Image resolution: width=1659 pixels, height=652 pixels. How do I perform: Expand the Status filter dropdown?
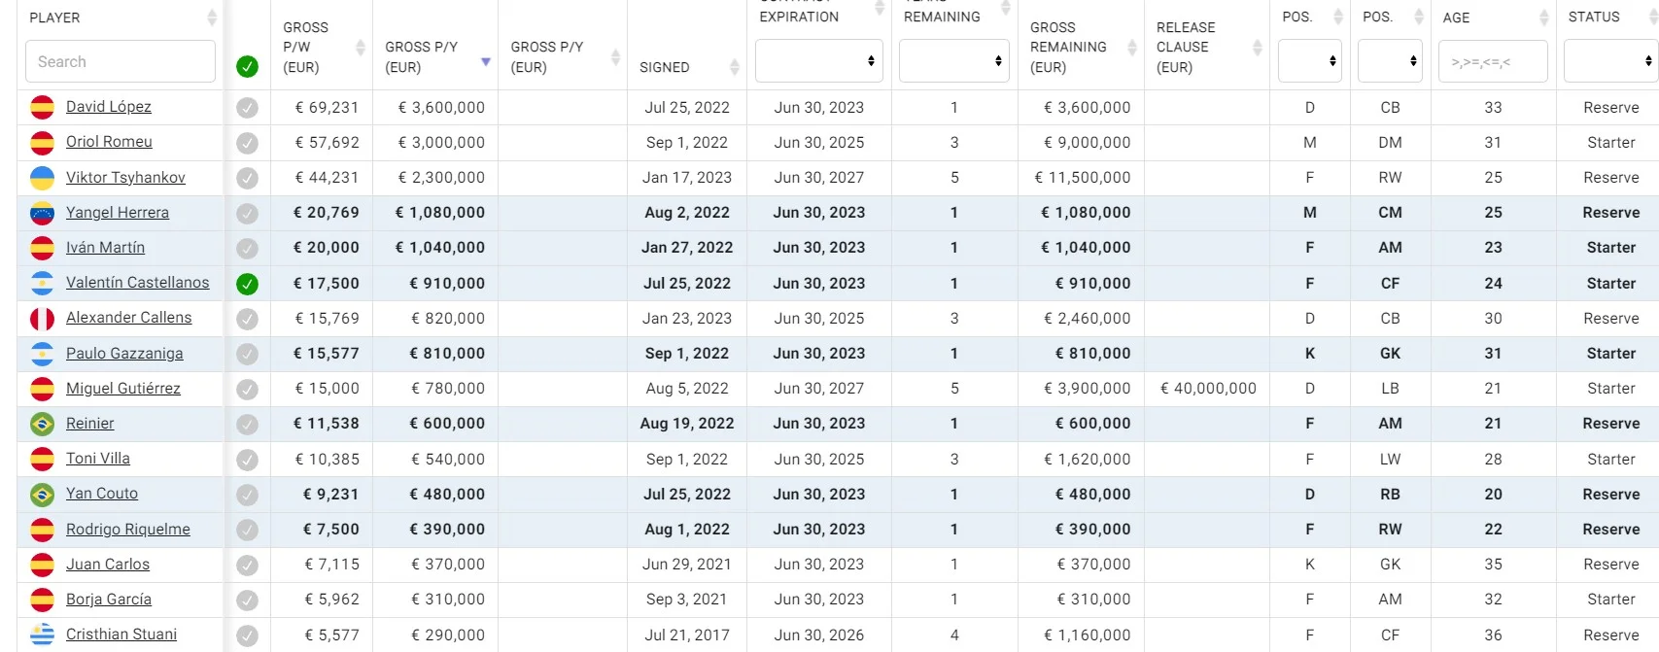point(1610,61)
